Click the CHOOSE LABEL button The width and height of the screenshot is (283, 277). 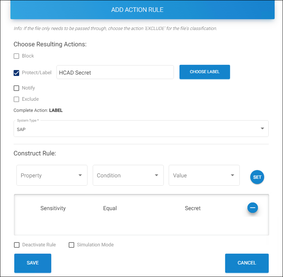205,72
